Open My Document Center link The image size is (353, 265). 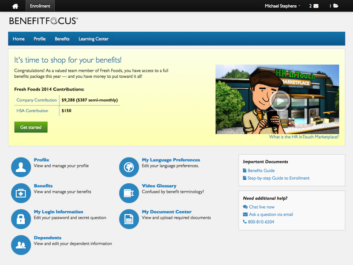point(167,212)
